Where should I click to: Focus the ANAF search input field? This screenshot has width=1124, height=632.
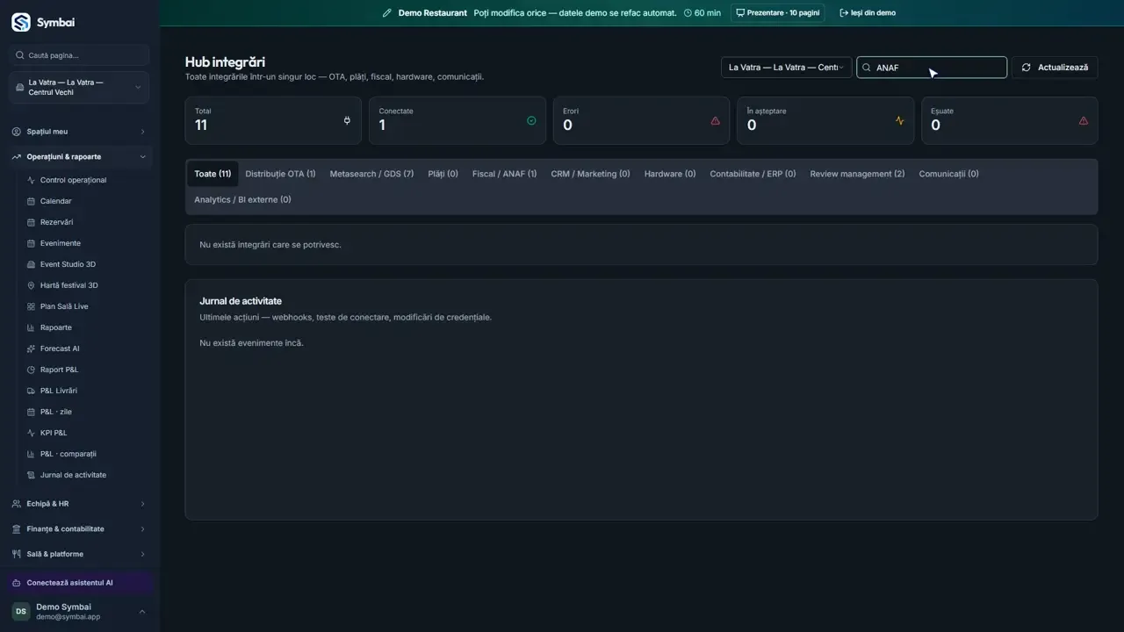(932, 68)
